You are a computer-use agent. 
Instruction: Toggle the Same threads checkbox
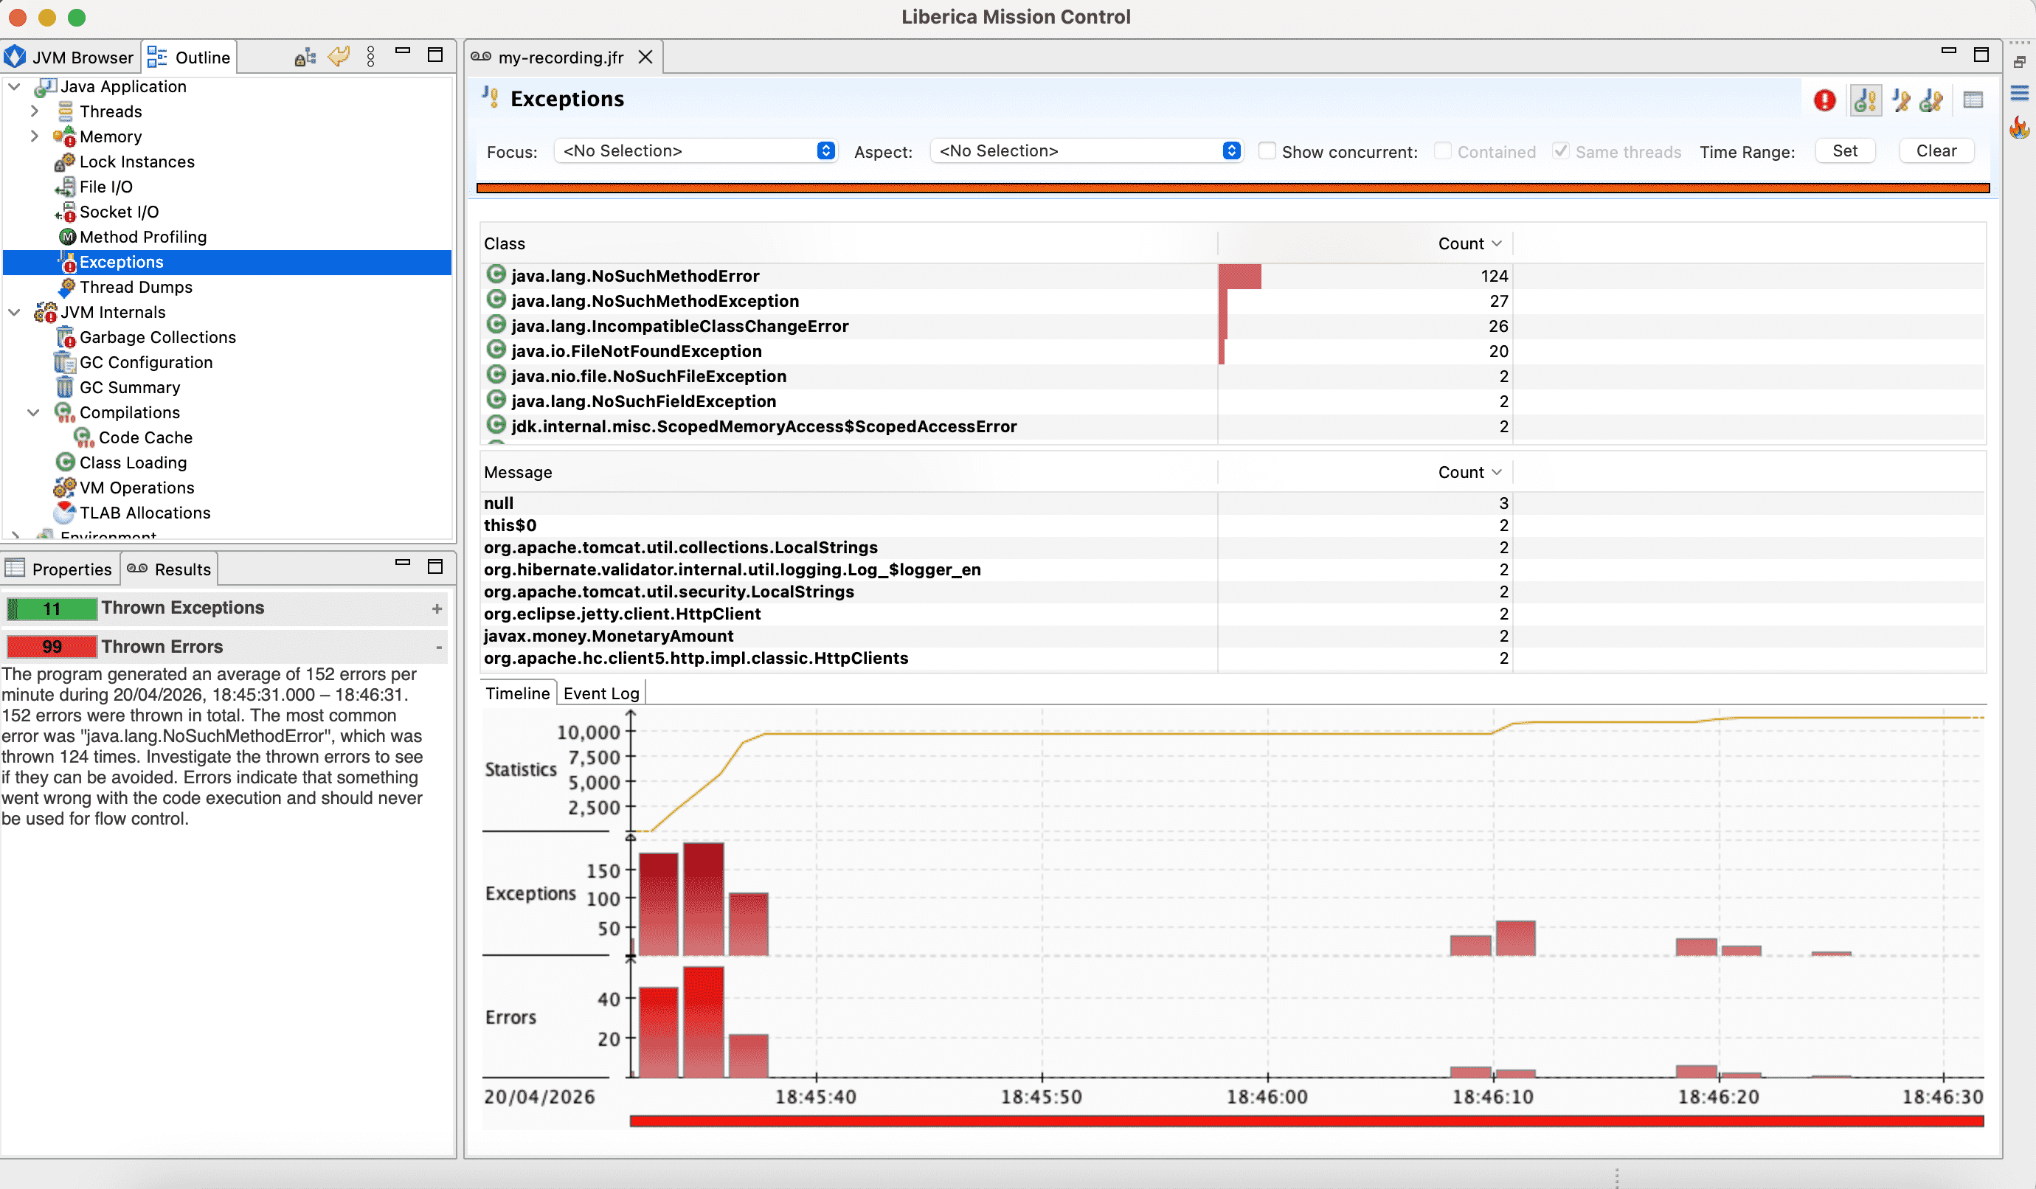point(1561,151)
